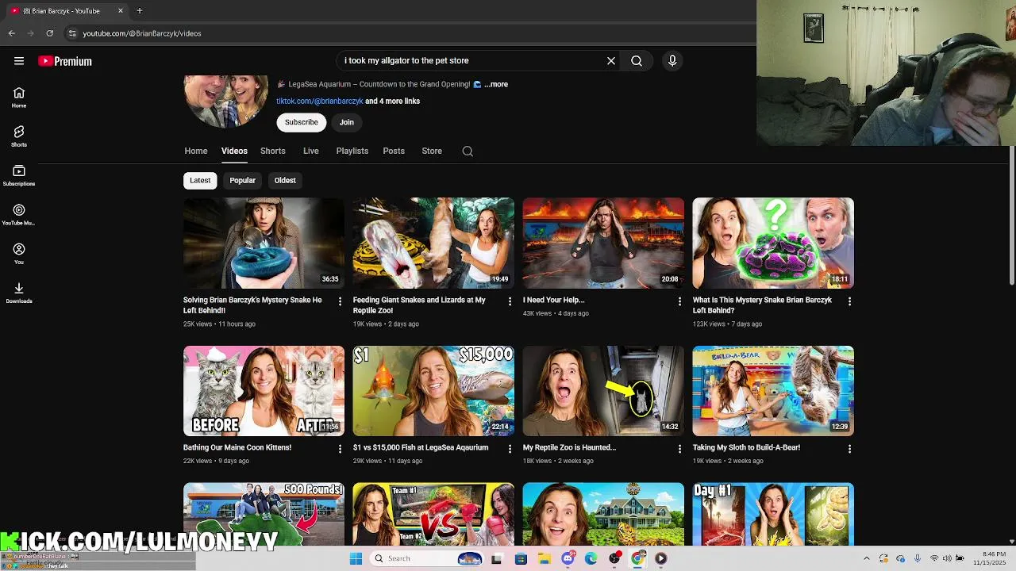Open the My Reptile Zoo is Haunted thumbnail
The width and height of the screenshot is (1016, 571).
(603, 391)
